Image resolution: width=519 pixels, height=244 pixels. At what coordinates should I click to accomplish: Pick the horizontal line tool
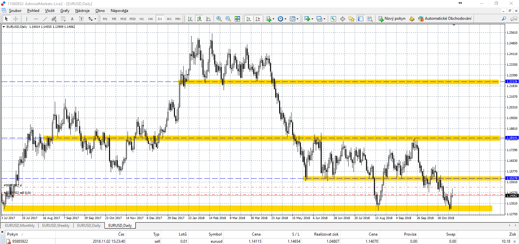tap(36, 19)
